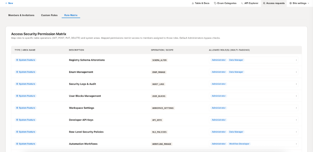This screenshot has width=313, height=152.
Task: Click the plus icon beside New
Action: pos(6,3)
